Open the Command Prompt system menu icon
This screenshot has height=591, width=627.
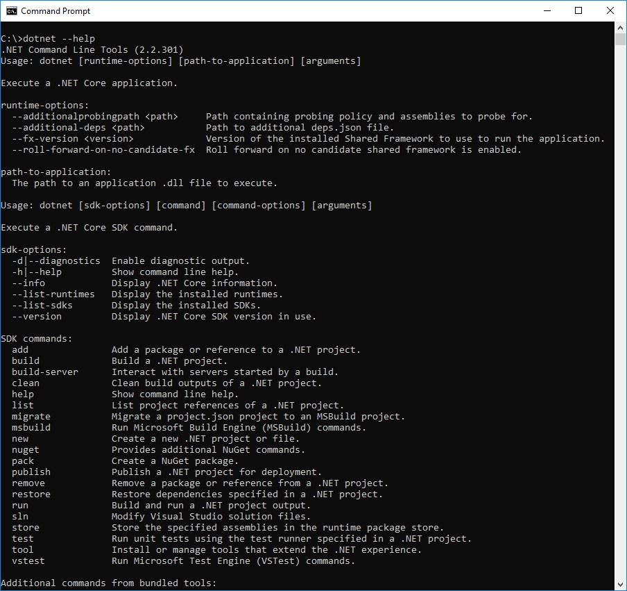12,11
